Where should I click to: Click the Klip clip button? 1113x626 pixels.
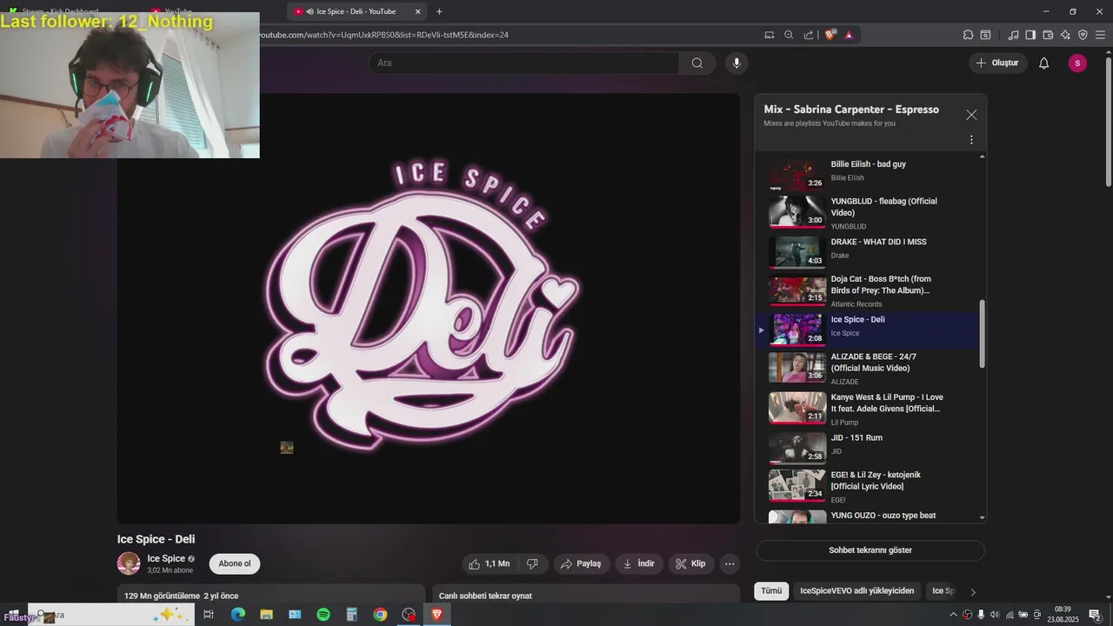click(x=691, y=563)
